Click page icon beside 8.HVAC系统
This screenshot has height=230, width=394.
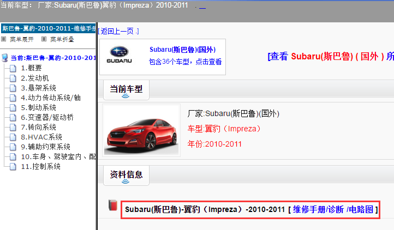13,137
